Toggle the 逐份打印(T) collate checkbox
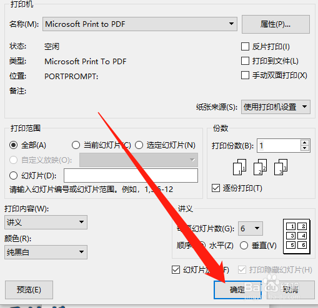 click(216, 188)
